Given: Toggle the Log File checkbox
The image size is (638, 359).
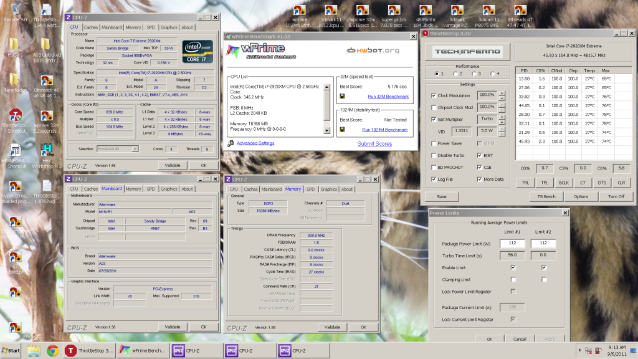Looking at the screenshot, I should (x=434, y=179).
